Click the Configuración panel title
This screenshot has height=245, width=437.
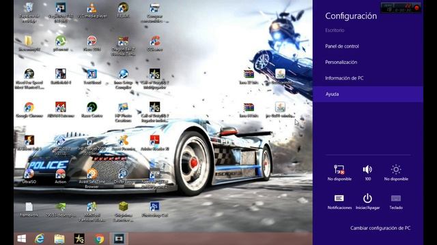click(x=351, y=16)
